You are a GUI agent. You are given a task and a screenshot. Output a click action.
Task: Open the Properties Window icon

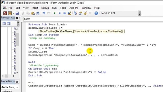(80, 13)
